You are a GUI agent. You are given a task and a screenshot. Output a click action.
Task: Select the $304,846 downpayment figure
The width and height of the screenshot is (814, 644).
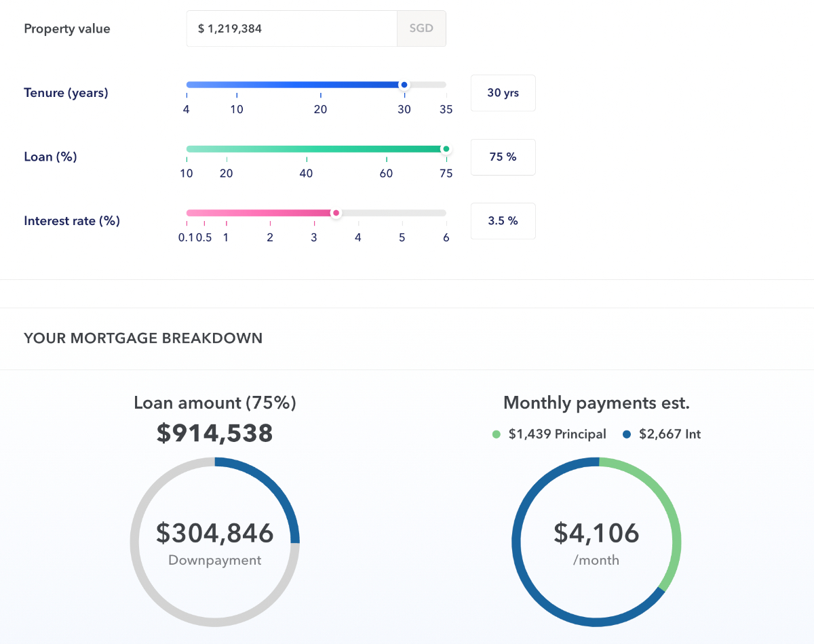click(x=215, y=533)
